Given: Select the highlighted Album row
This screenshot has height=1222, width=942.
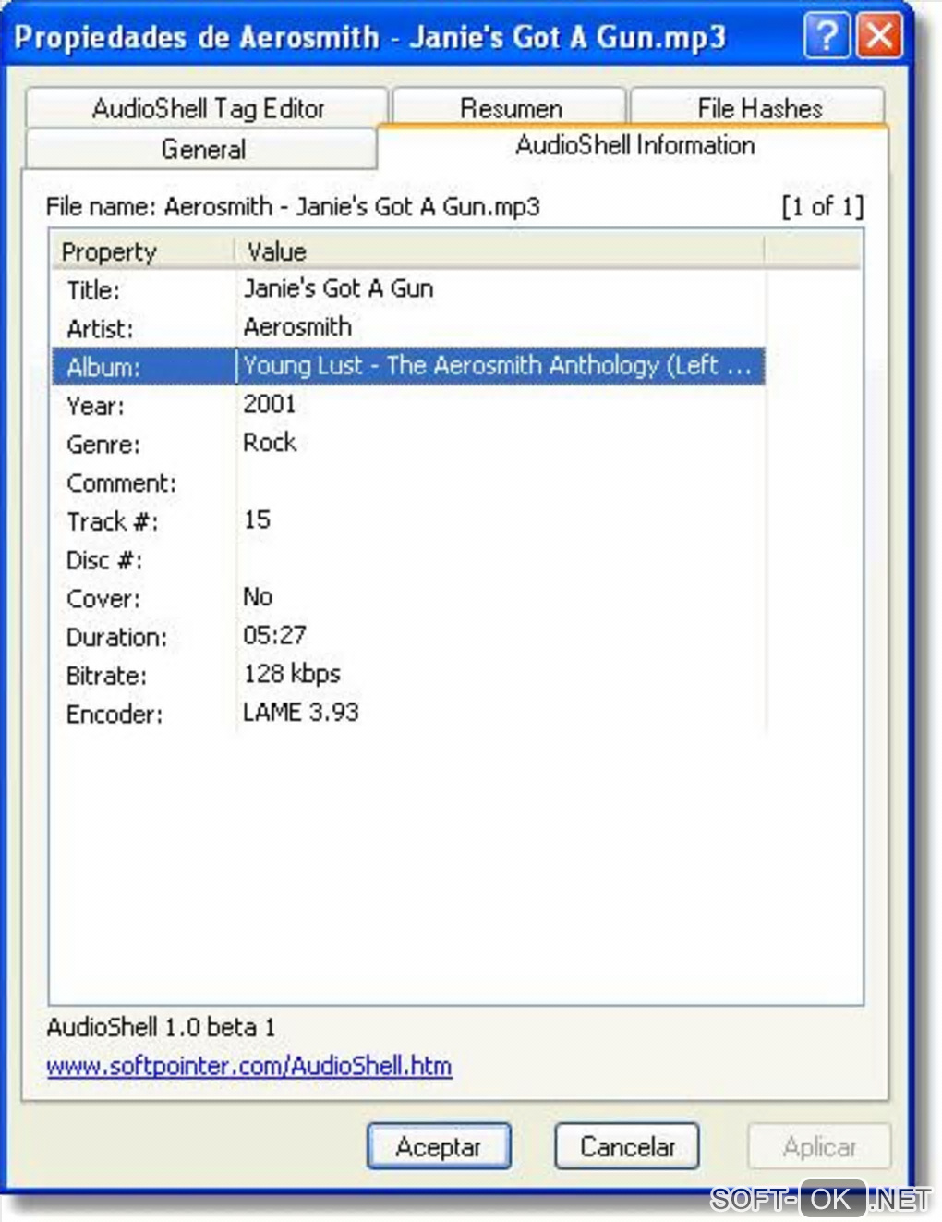Looking at the screenshot, I should tap(408, 366).
